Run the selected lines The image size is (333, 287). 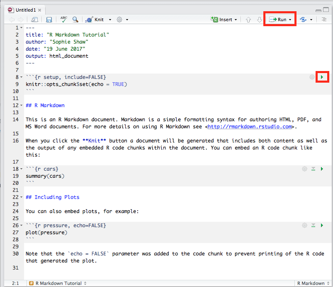click(x=278, y=20)
